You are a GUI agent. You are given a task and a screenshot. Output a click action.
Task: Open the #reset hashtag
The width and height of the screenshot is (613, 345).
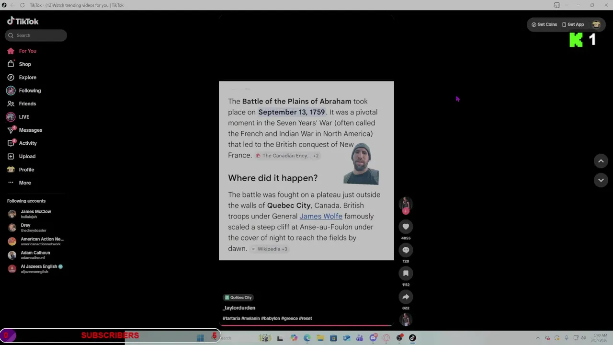pyautogui.click(x=306, y=318)
